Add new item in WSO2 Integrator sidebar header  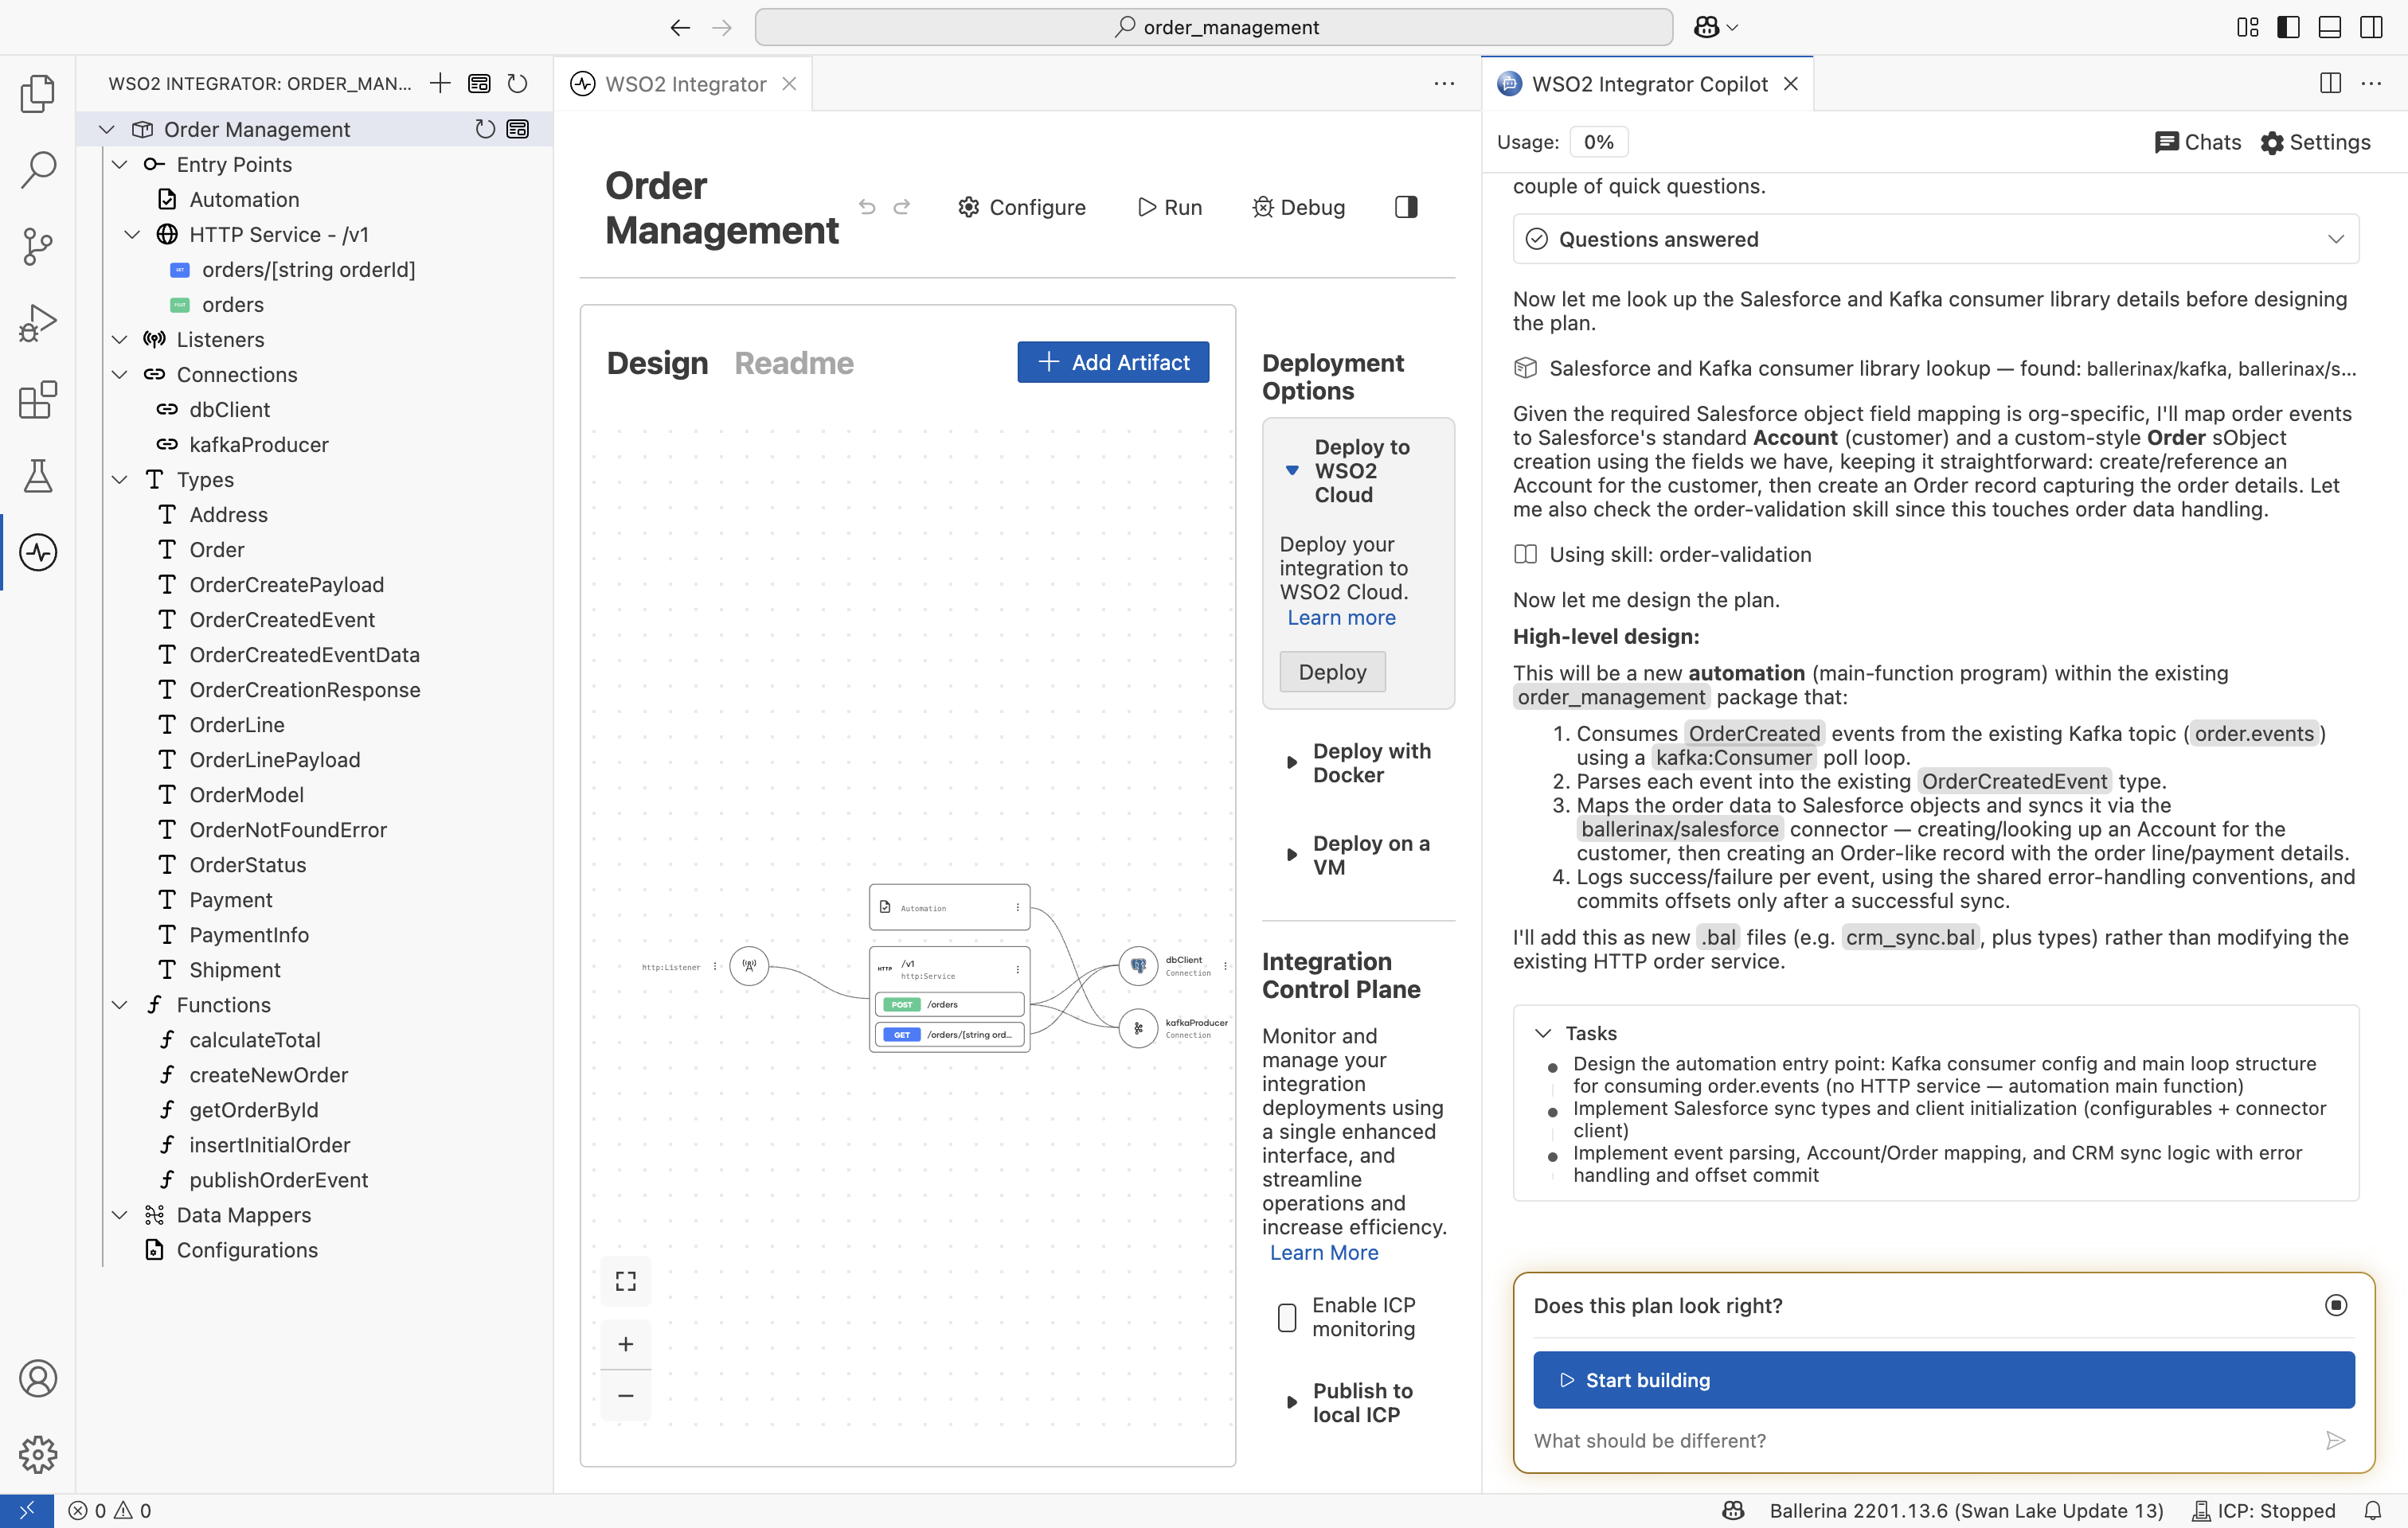(x=440, y=83)
